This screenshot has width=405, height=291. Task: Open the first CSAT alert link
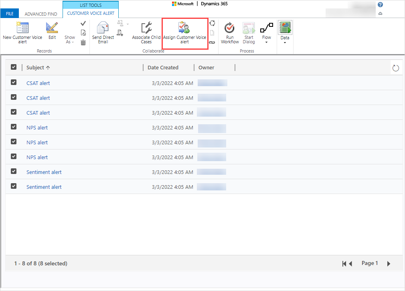(x=38, y=83)
